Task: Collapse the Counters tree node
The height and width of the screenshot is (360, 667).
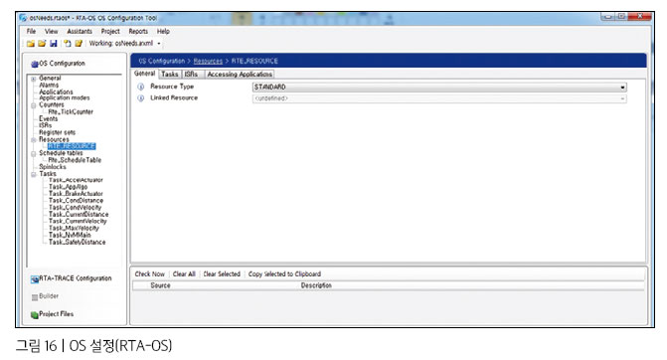Action: (34, 105)
